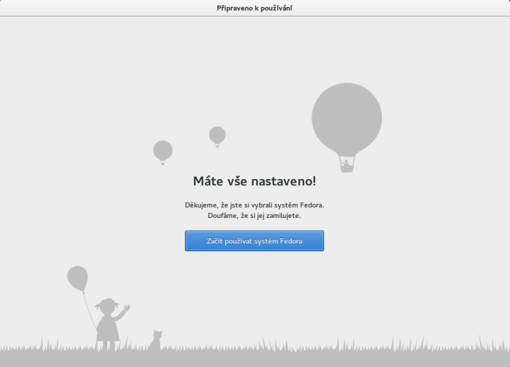Click the large hot air balloon envelope

click(x=347, y=116)
